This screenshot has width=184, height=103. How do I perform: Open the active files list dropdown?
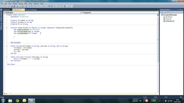158,10
